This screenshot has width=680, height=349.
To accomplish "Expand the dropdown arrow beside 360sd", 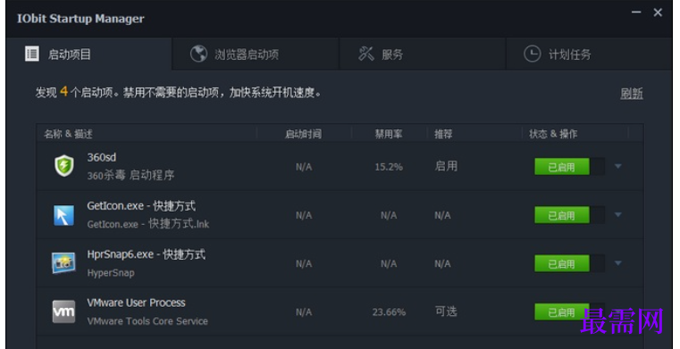I will [618, 166].
